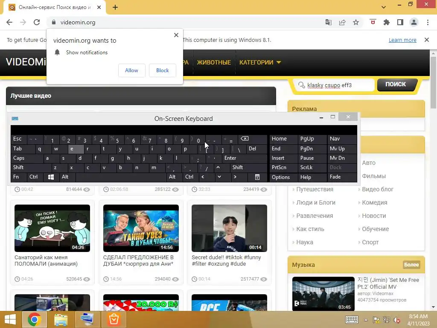Open the tab search chevron in title bar
The height and width of the screenshot is (328, 437).
point(384,7)
